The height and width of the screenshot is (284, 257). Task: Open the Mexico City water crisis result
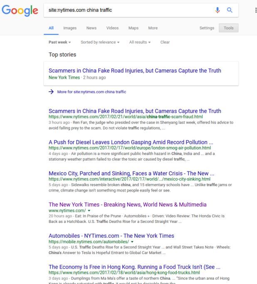[131, 173]
